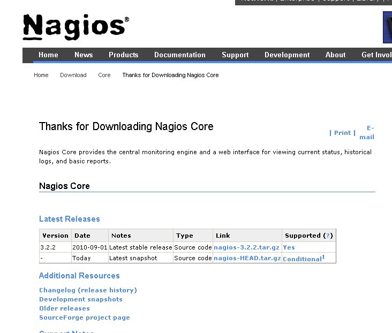
Task: Open SourceForge project page link
Action: pos(85,317)
